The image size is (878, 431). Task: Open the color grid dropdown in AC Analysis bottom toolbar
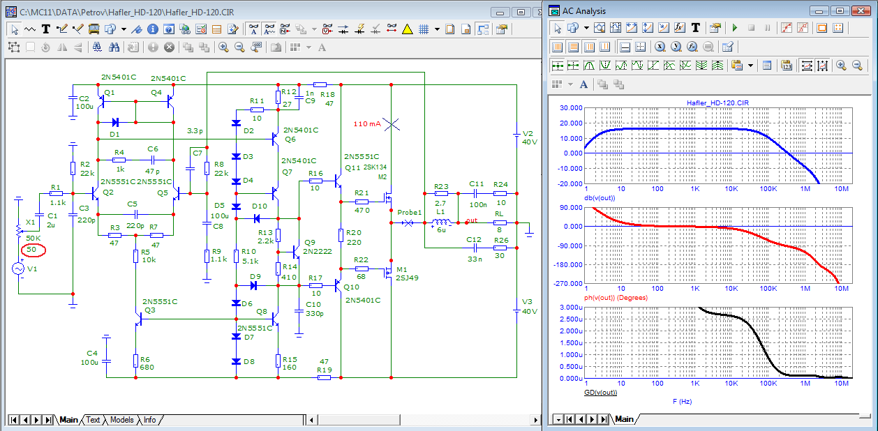point(570,84)
